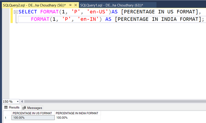Screen dimensions: 206x123
Task: Click the first FORMAT function keyword
Action: pos(49,12)
